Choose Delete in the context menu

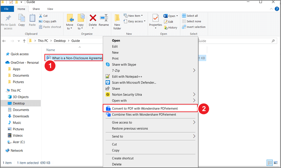[150, 164]
